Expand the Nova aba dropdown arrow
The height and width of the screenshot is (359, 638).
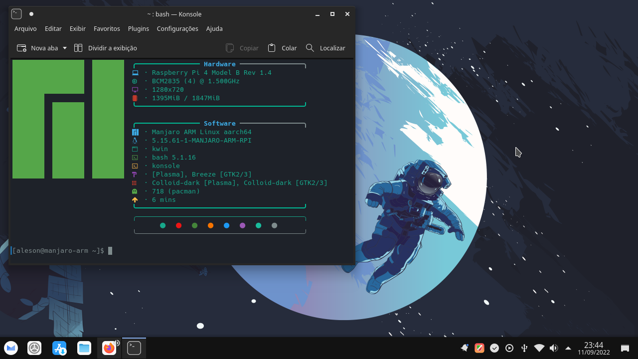(x=65, y=48)
